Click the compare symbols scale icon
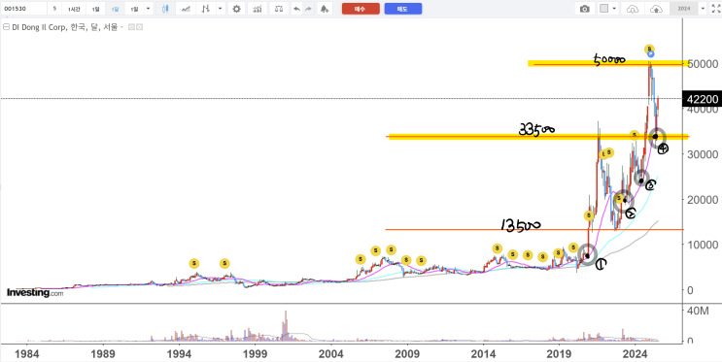 pyautogui.click(x=279, y=9)
